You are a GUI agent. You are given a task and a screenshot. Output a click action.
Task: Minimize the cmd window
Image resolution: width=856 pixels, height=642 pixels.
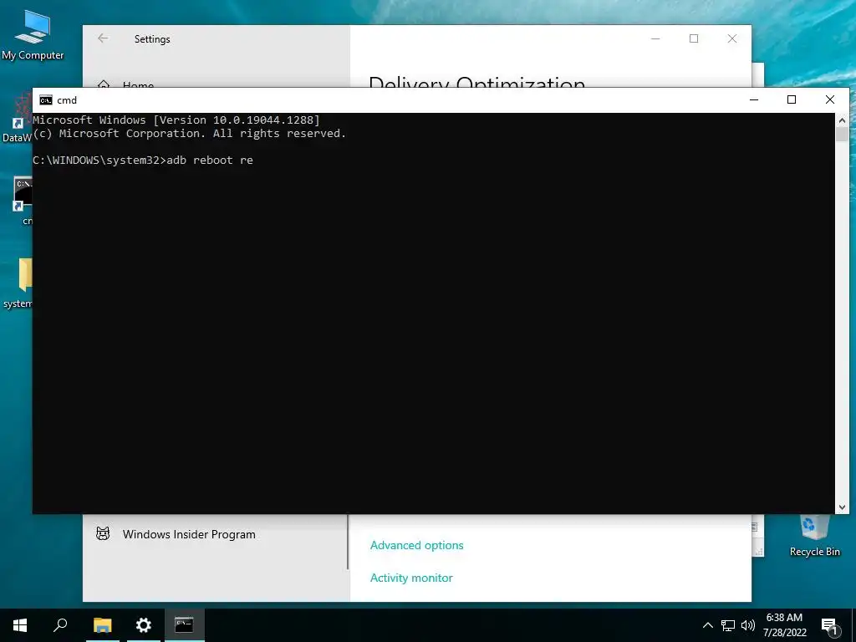[754, 99]
